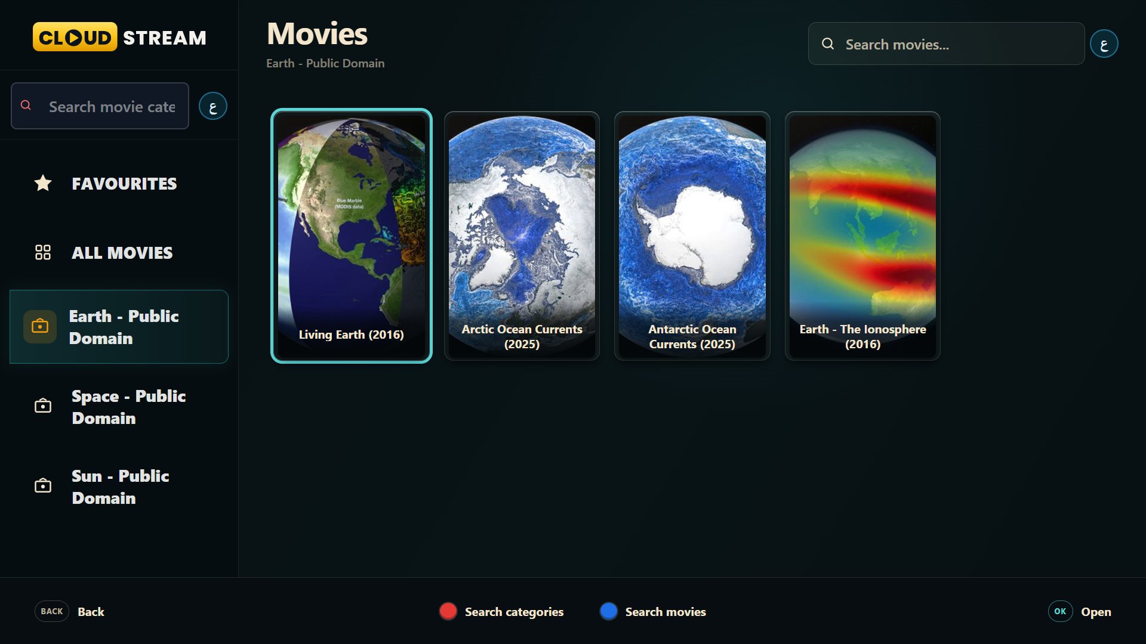Open Earth - The Ionosphere (2016) card
Viewport: 1146px width, 644px height.
tap(862, 236)
